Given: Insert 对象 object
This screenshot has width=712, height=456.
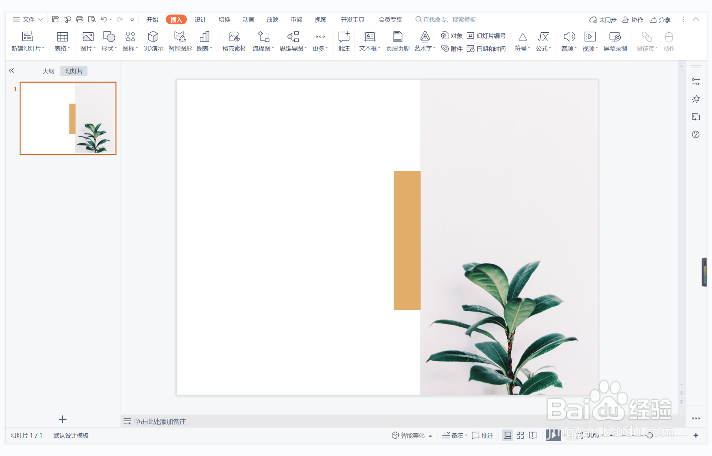Looking at the screenshot, I should (452, 36).
